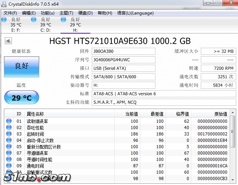Select the E: F: disk status orb
The height and width of the screenshot is (185, 238).
pos(4,19)
